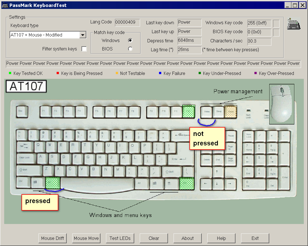The image size is (308, 246).
Task: Click the green-hatched left Alt key
Action: click(x=53, y=183)
